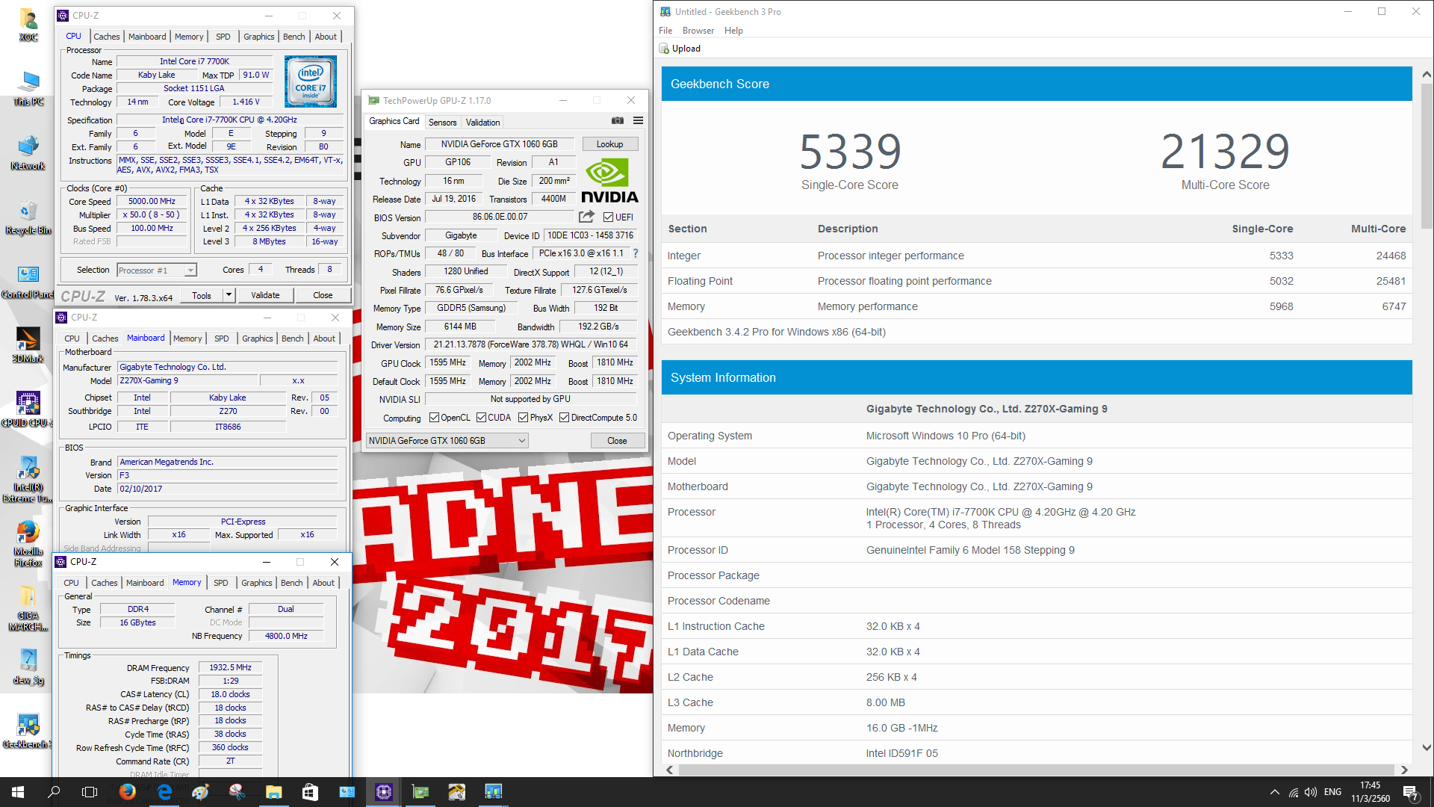Open the File menu in Geekbench
Viewport: 1434px width, 807px height.
665,31
